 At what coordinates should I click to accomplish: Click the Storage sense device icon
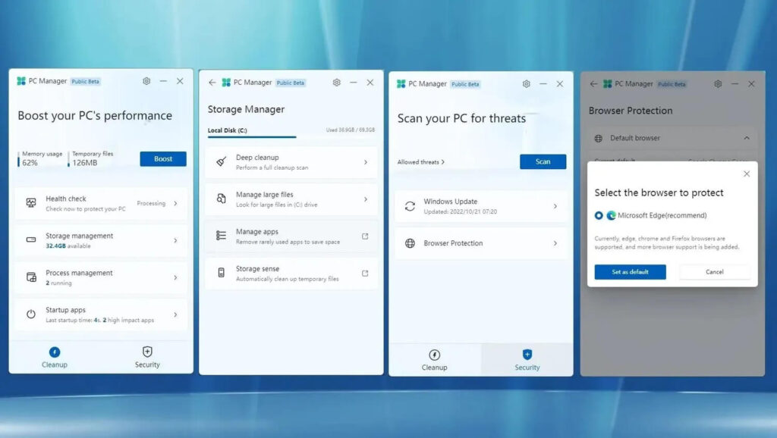[221, 273]
